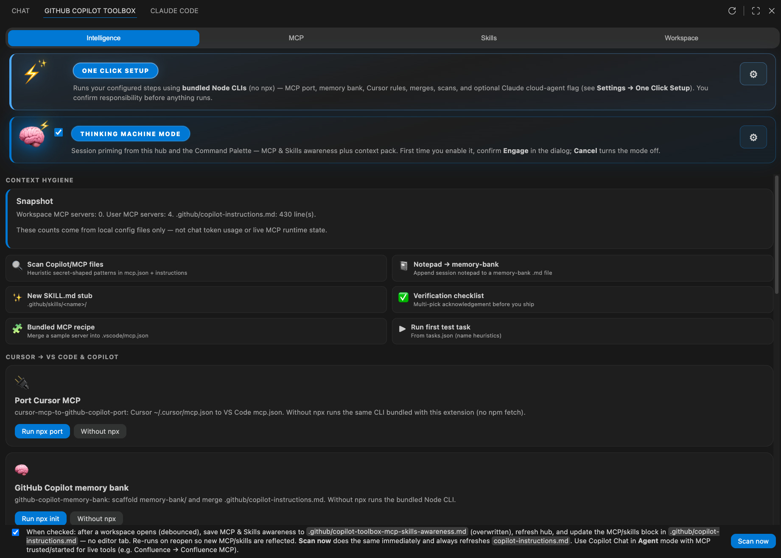The height and width of the screenshot is (558, 781).
Task: Open Scan Copilot/MCP files action
Action: click(196, 268)
